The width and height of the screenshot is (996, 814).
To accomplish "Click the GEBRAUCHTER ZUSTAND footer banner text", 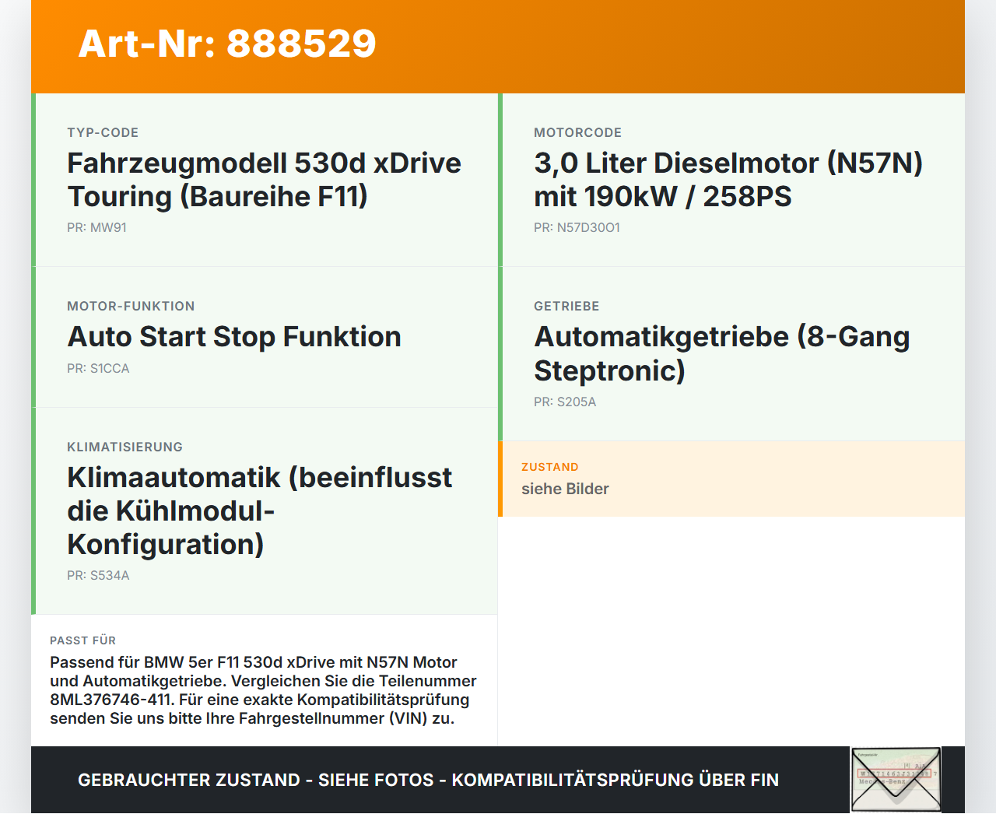I will 428,780.
